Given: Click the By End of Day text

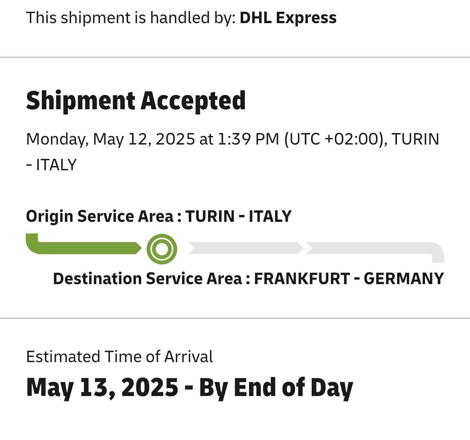Looking at the screenshot, I should click(276, 387).
